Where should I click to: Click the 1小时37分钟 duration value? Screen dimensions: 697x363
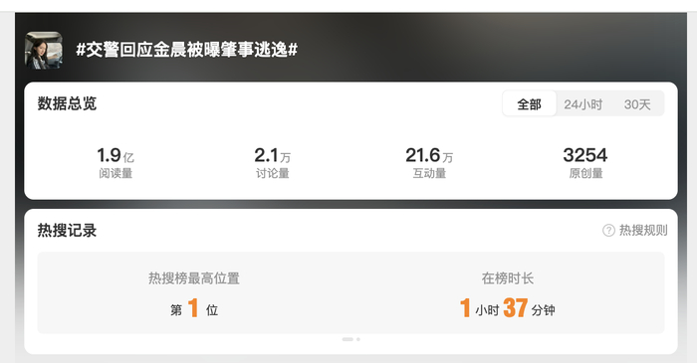tap(507, 308)
